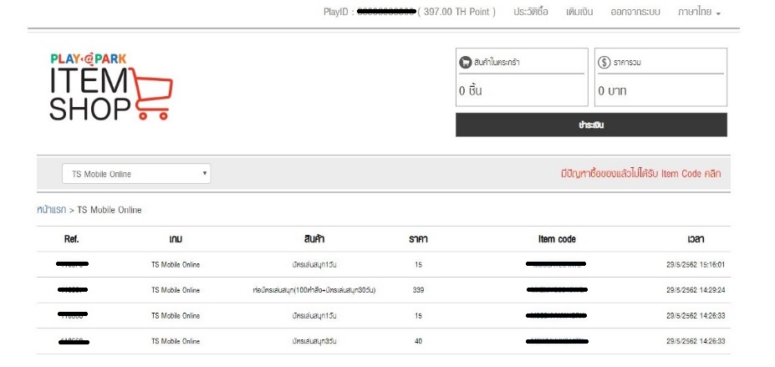Screen dimensions: 775x367
Task: Click the Ref. column header
Action: [x=72, y=239]
